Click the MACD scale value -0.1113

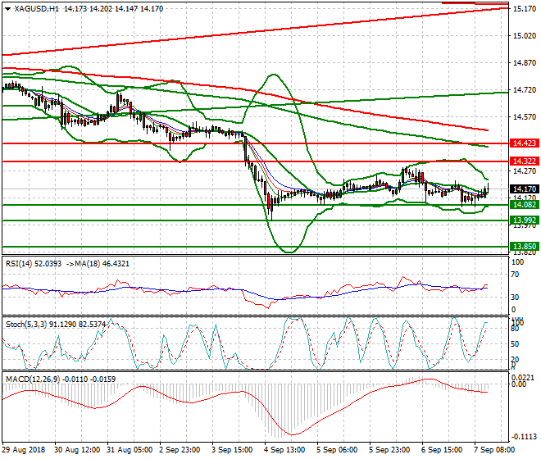click(524, 437)
